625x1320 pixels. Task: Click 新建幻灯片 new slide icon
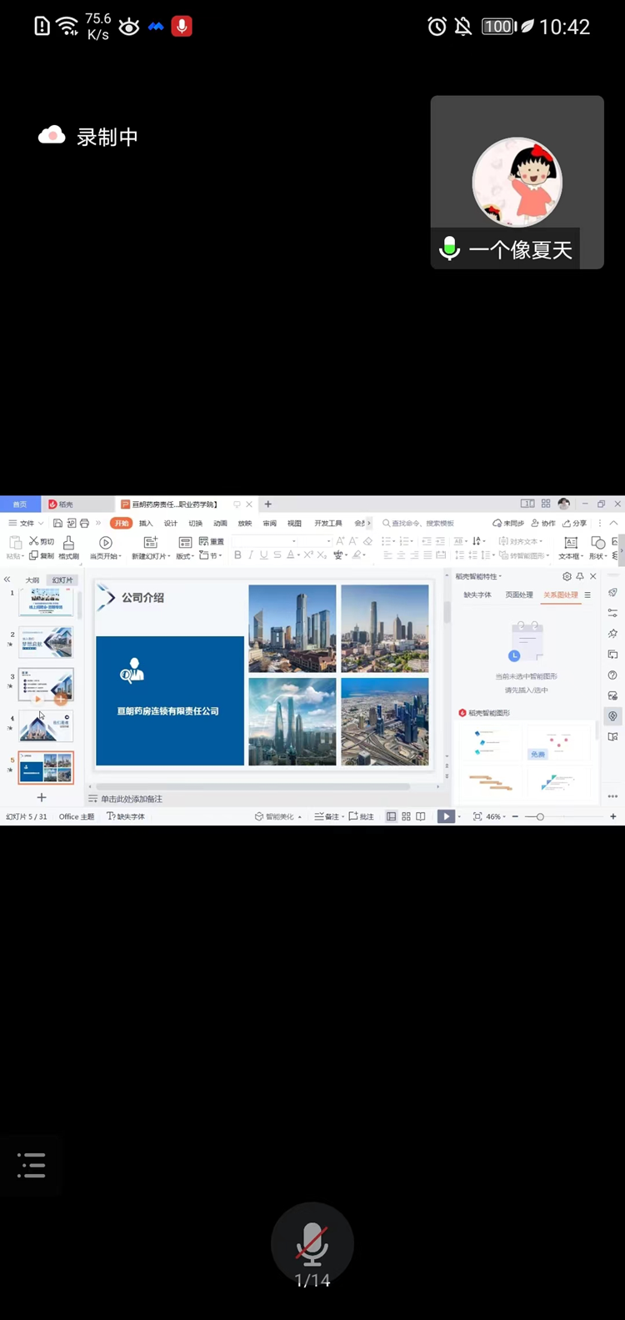(151, 543)
